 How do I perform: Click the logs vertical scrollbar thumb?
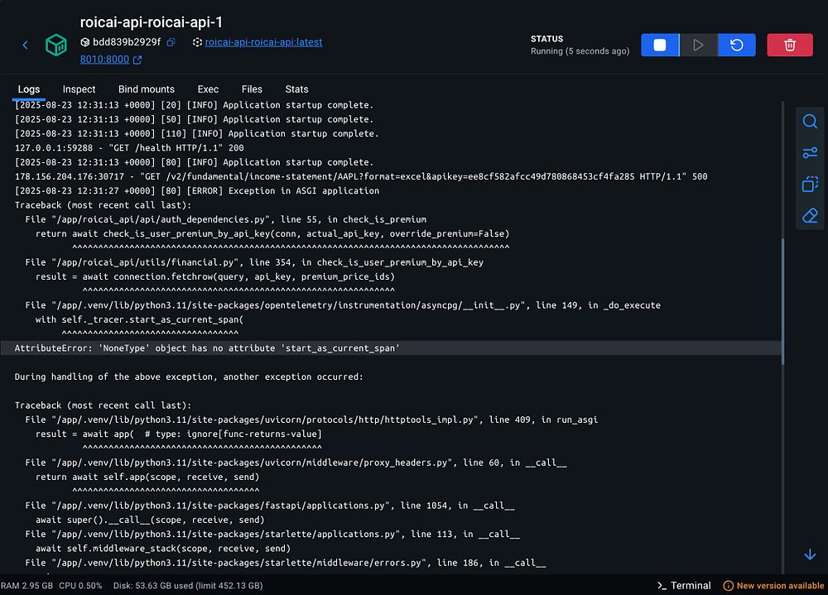pyautogui.click(x=782, y=301)
